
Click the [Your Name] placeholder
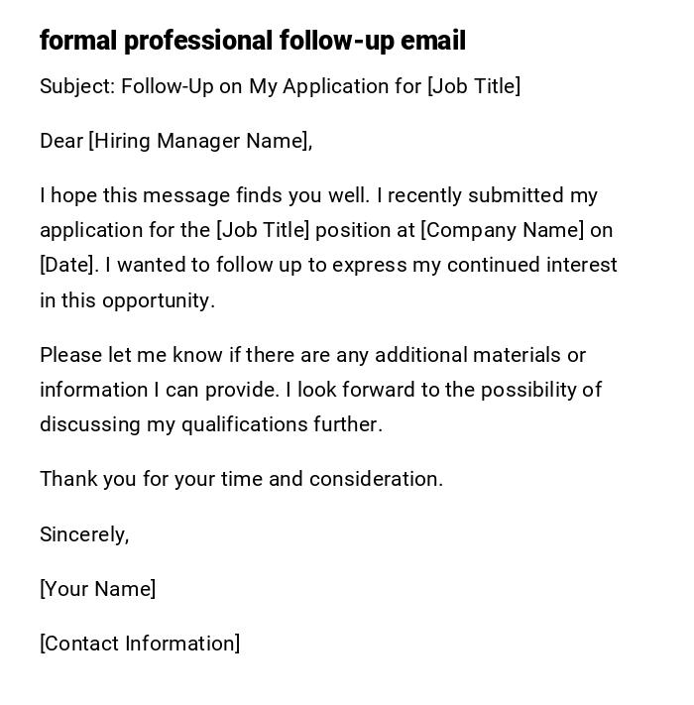pyautogui.click(x=97, y=589)
